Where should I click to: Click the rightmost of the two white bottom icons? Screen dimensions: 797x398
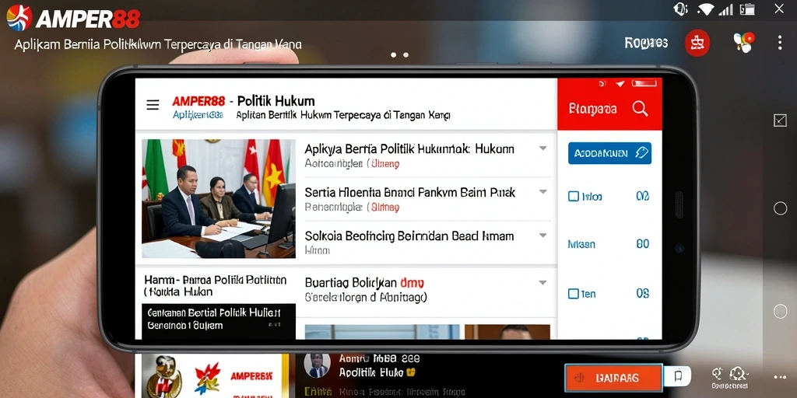tap(737, 374)
